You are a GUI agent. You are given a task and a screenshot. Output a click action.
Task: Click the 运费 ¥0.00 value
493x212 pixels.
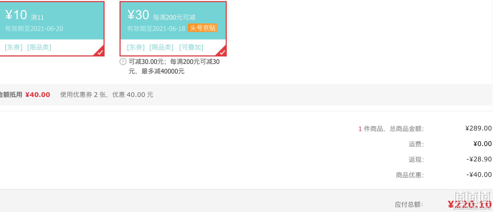(482, 144)
